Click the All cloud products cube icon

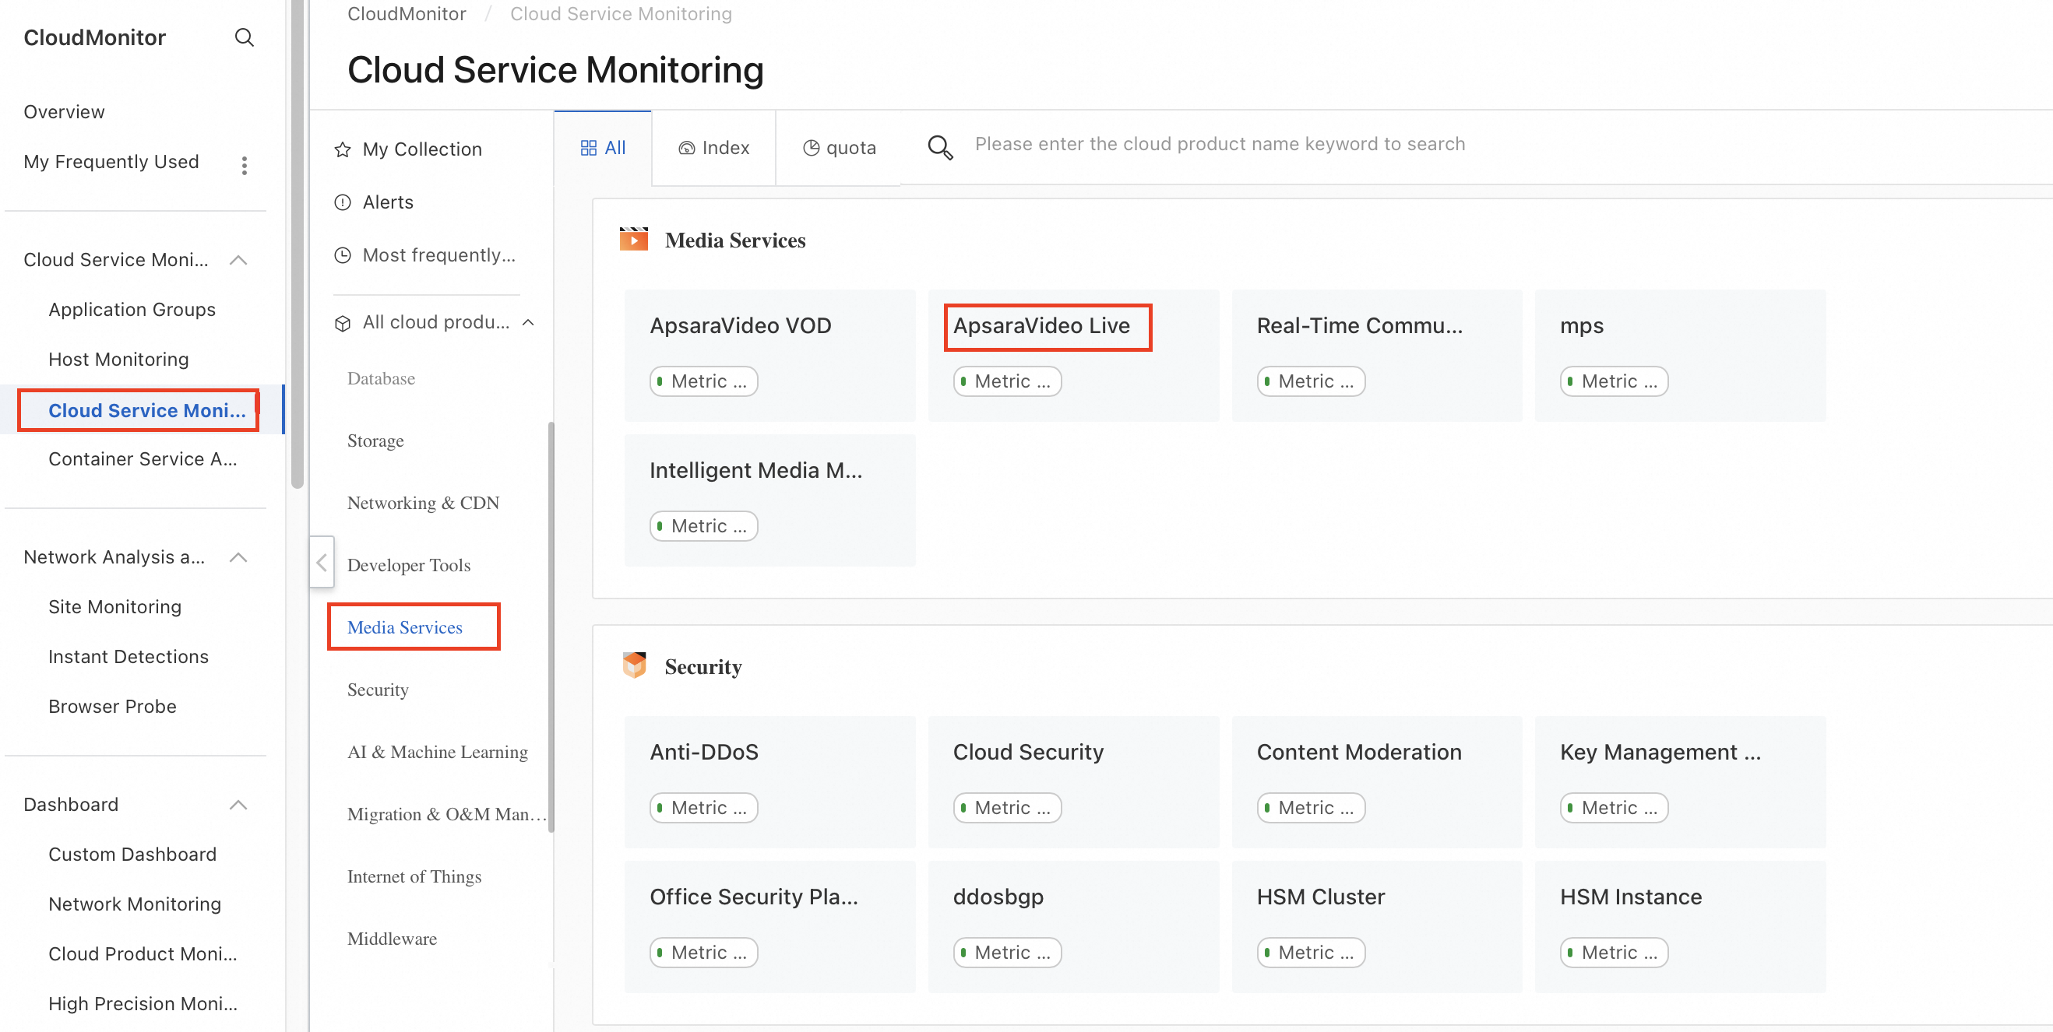tap(343, 323)
